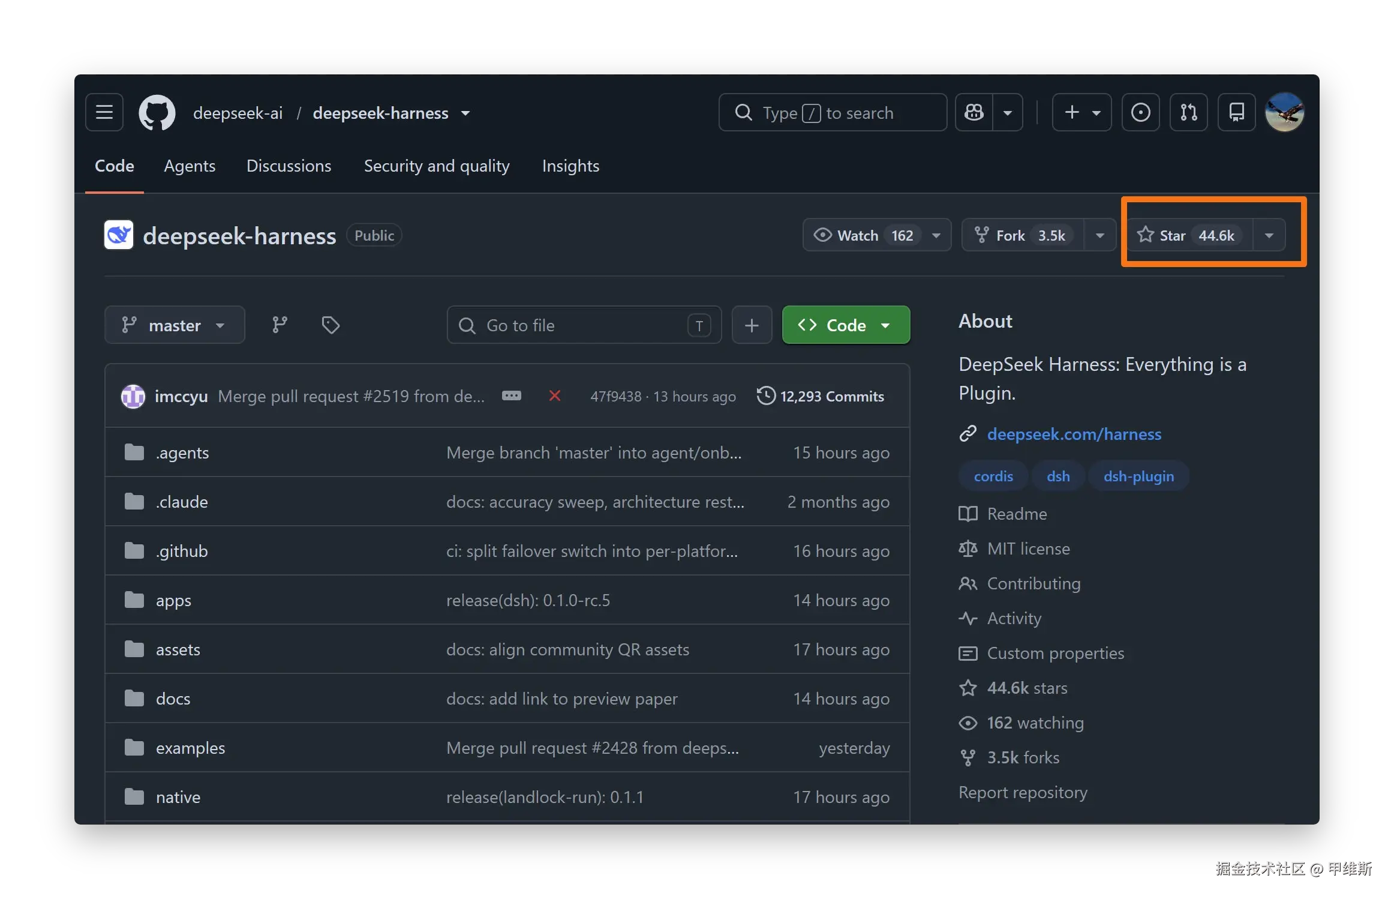Focus the 'Type / to search' field
Screen dimensions: 1394x899
coord(833,112)
